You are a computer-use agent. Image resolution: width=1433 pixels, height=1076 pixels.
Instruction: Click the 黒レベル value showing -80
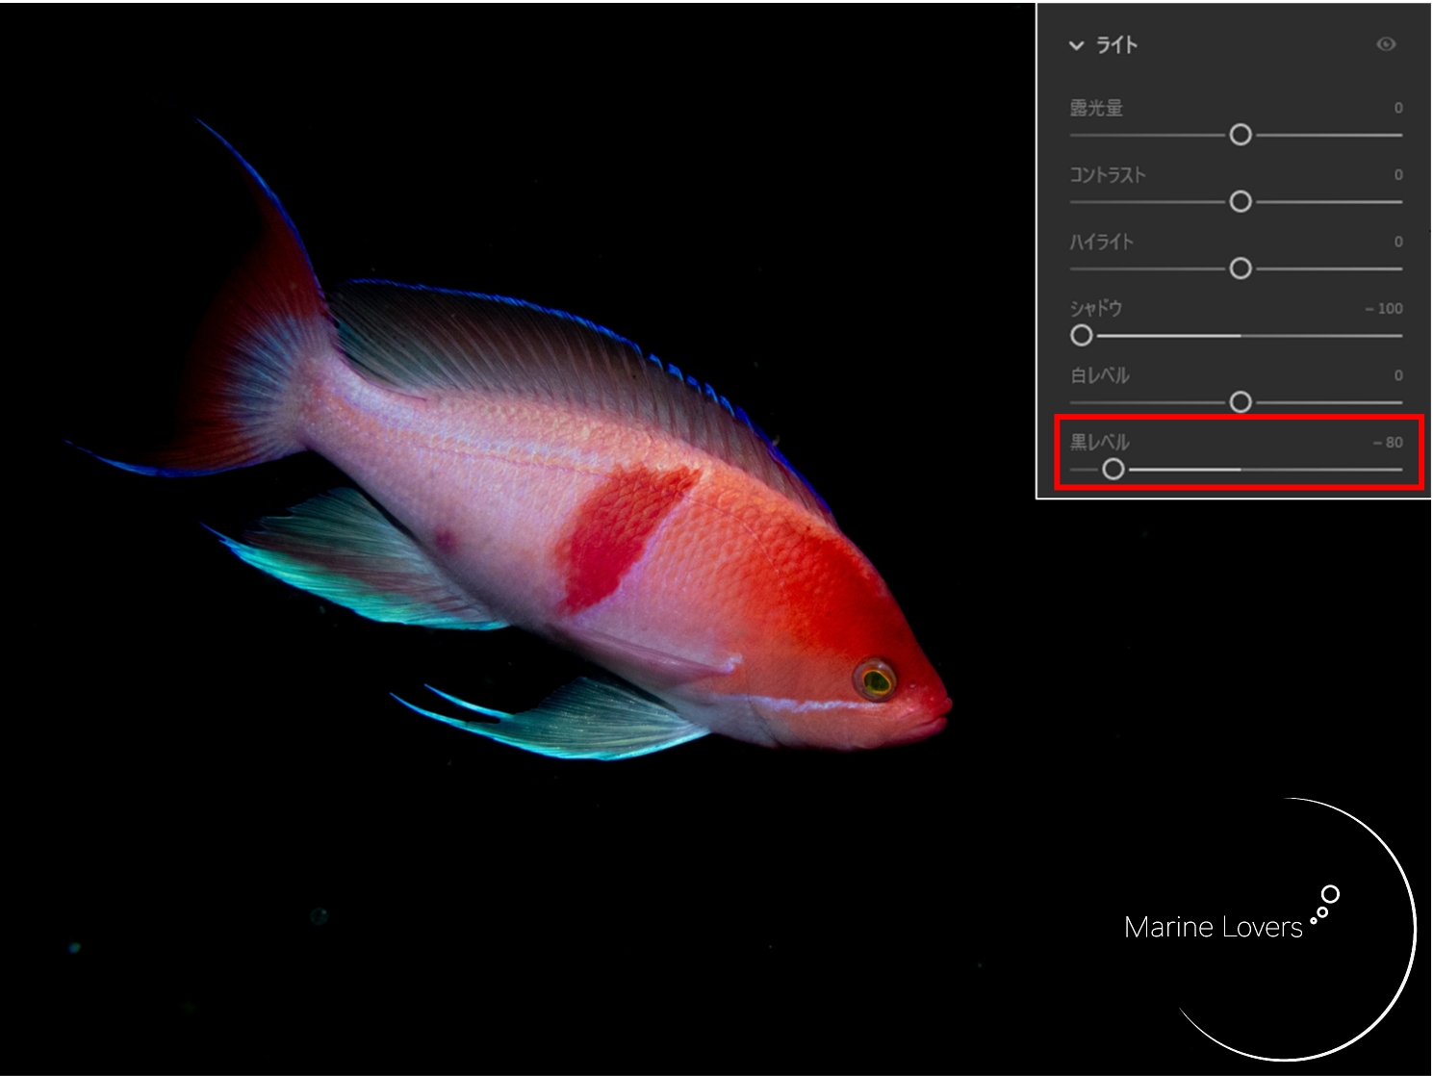pyautogui.click(x=1388, y=443)
